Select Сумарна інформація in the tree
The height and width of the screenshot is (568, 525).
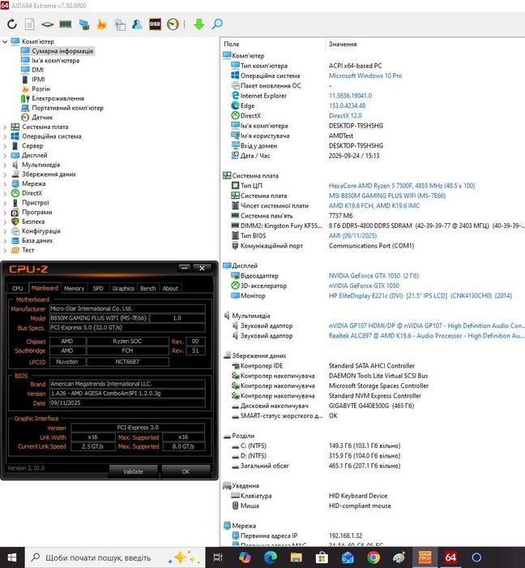click(x=62, y=51)
